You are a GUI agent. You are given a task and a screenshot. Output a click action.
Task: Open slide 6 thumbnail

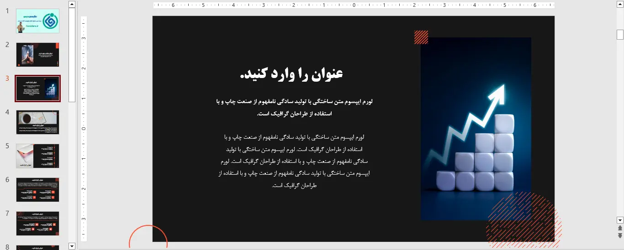pos(37,190)
